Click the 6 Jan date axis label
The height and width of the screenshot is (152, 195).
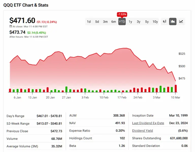[17, 97]
